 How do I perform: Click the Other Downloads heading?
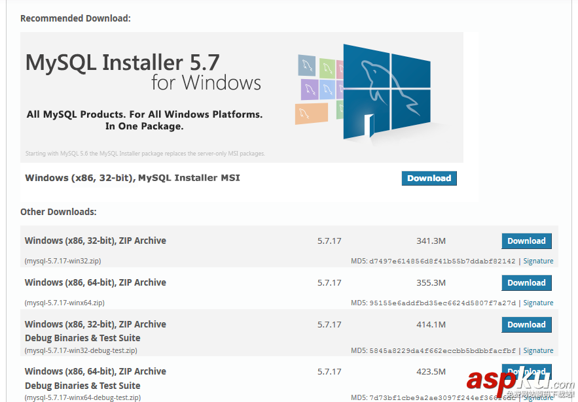tap(58, 212)
